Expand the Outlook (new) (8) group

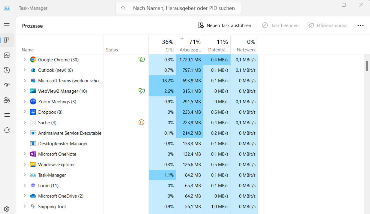point(25,70)
